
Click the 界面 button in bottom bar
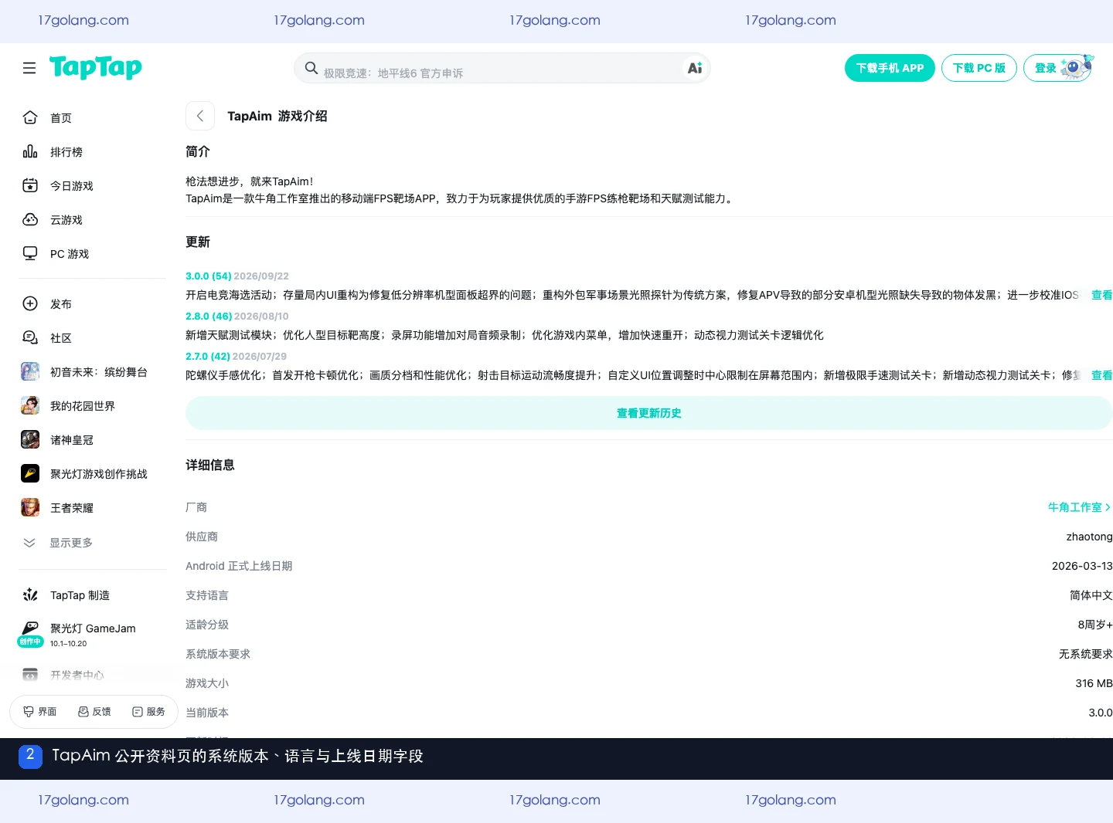click(40, 712)
